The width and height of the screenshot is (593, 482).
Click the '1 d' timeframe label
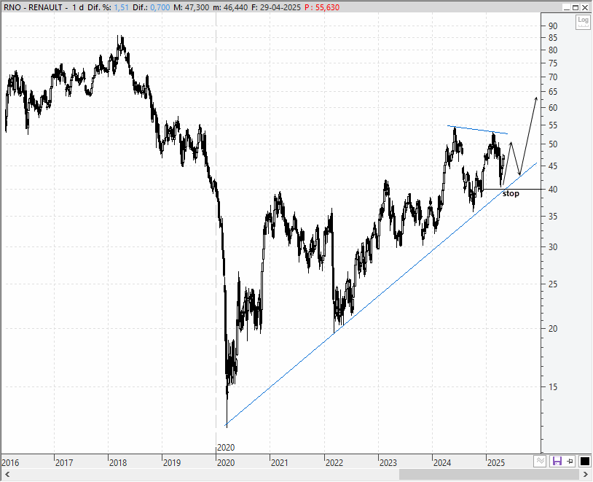coord(78,7)
